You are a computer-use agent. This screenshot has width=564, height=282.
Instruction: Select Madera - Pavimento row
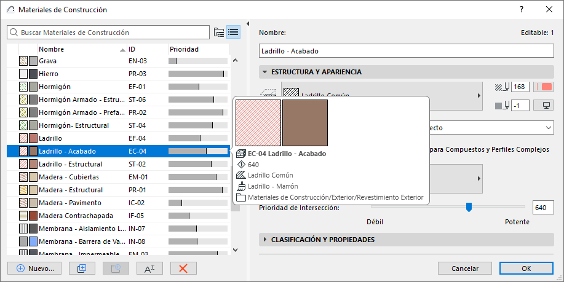[118, 203]
